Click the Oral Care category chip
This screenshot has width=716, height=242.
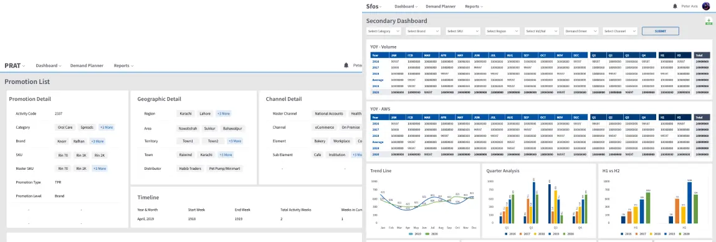tap(65, 128)
